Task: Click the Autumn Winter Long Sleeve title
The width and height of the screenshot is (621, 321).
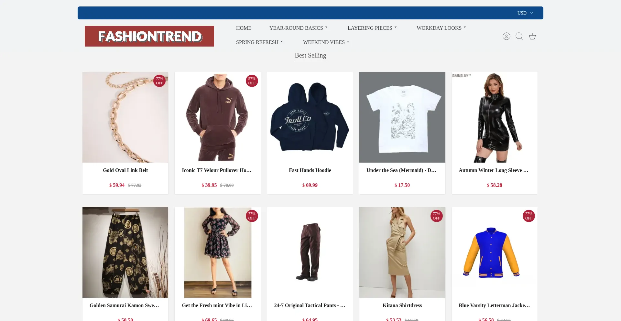Action: coord(494,170)
